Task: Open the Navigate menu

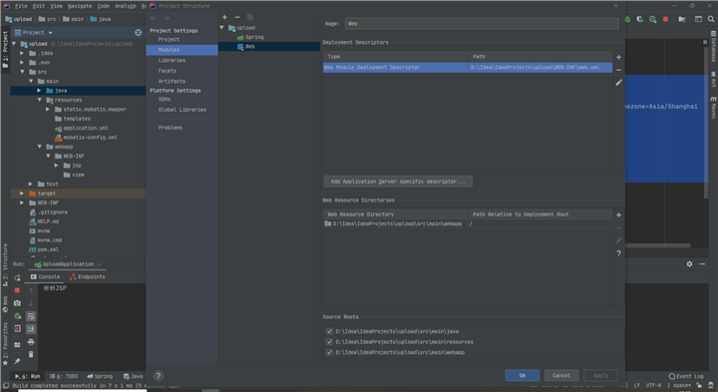Action: [80, 6]
